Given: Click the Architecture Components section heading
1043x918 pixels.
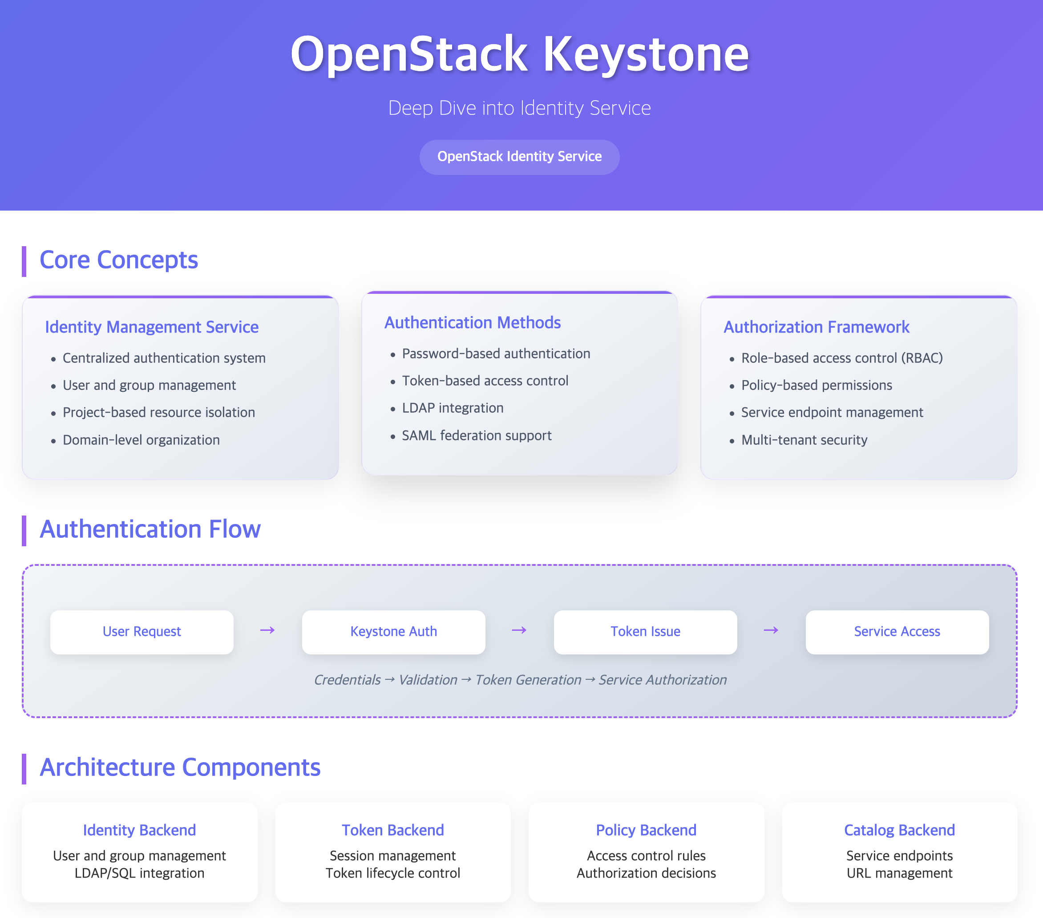Looking at the screenshot, I should [x=180, y=768].
